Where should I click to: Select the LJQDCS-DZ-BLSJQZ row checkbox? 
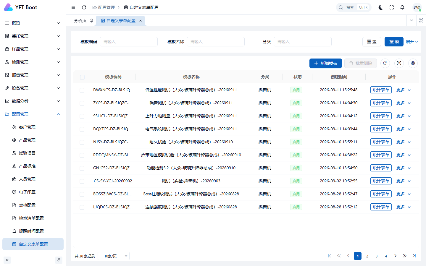pos(82,207)
